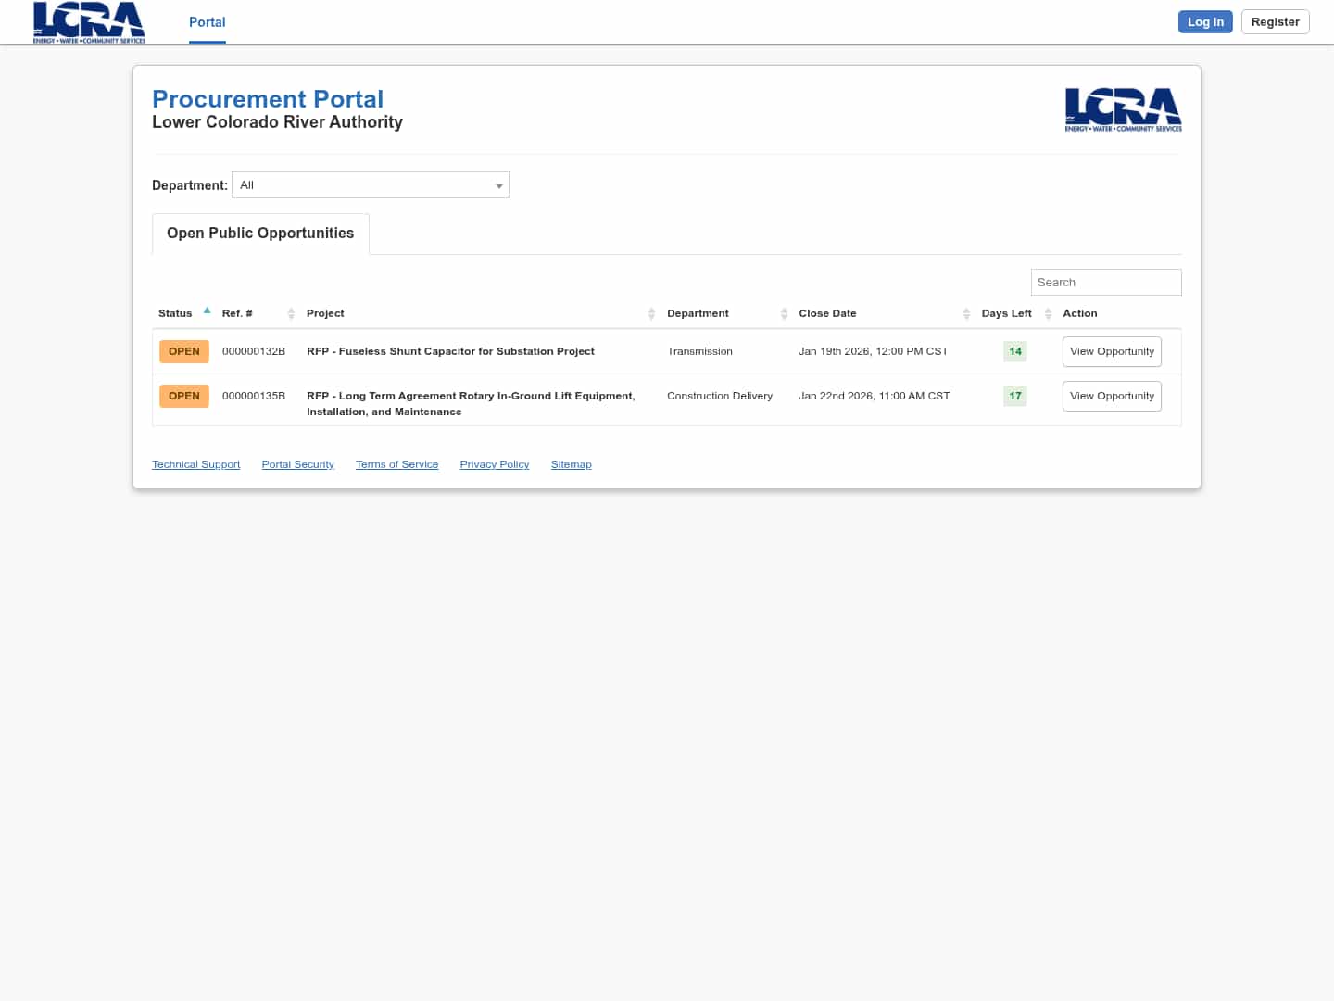Click the ascending sort arrow on the Status column

click(x=207, y=310)
